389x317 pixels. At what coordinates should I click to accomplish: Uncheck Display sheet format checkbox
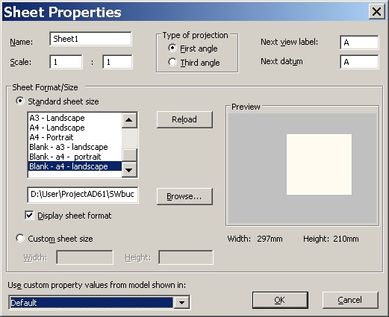(29, 215)
